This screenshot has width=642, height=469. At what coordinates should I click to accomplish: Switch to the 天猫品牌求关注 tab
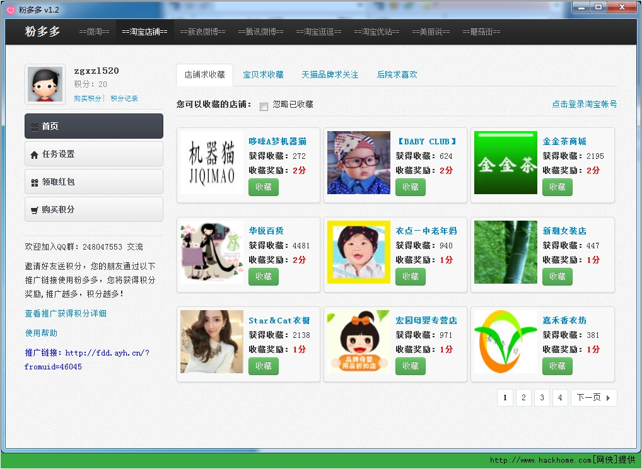coord(330,74)
